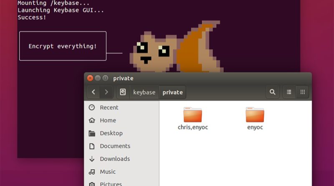
Task: Open search with the magnifier icon
Action: [273, 92]
